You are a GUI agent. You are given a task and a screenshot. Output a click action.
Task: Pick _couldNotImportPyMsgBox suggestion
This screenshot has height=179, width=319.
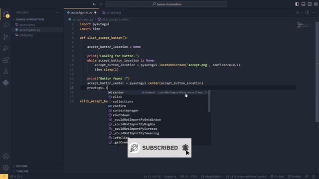click(158, 124)
